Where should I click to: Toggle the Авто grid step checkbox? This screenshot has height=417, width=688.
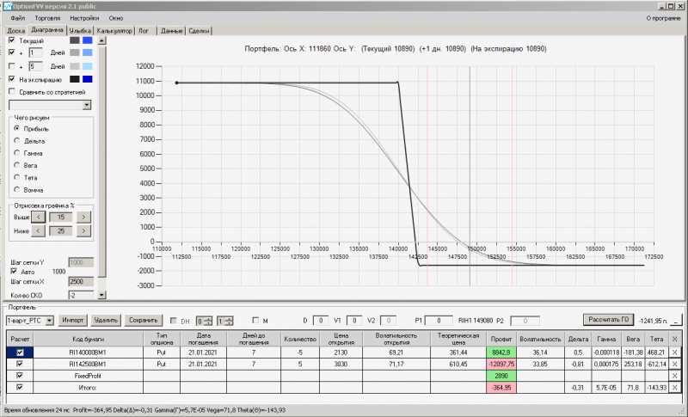pos(14,272)
